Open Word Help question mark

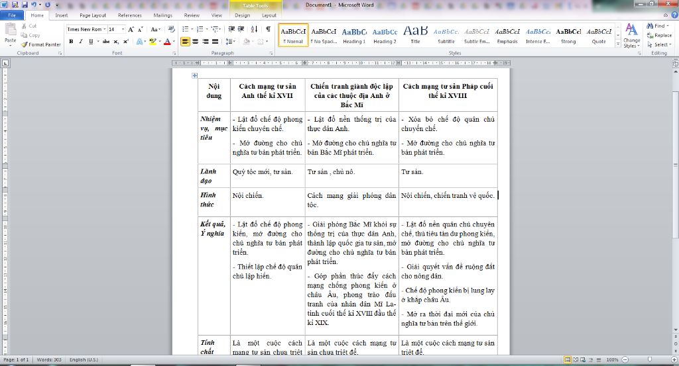[x=674, y=15]
